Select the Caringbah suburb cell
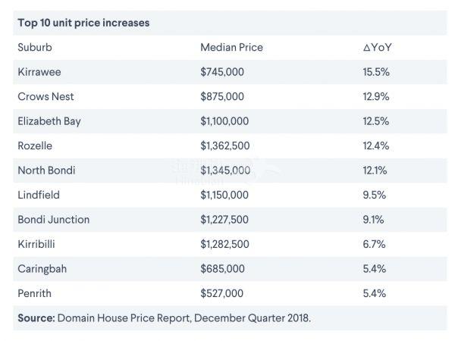Image resolution: width=455 pixels, height=341 pixels. (x=41, y=268)
